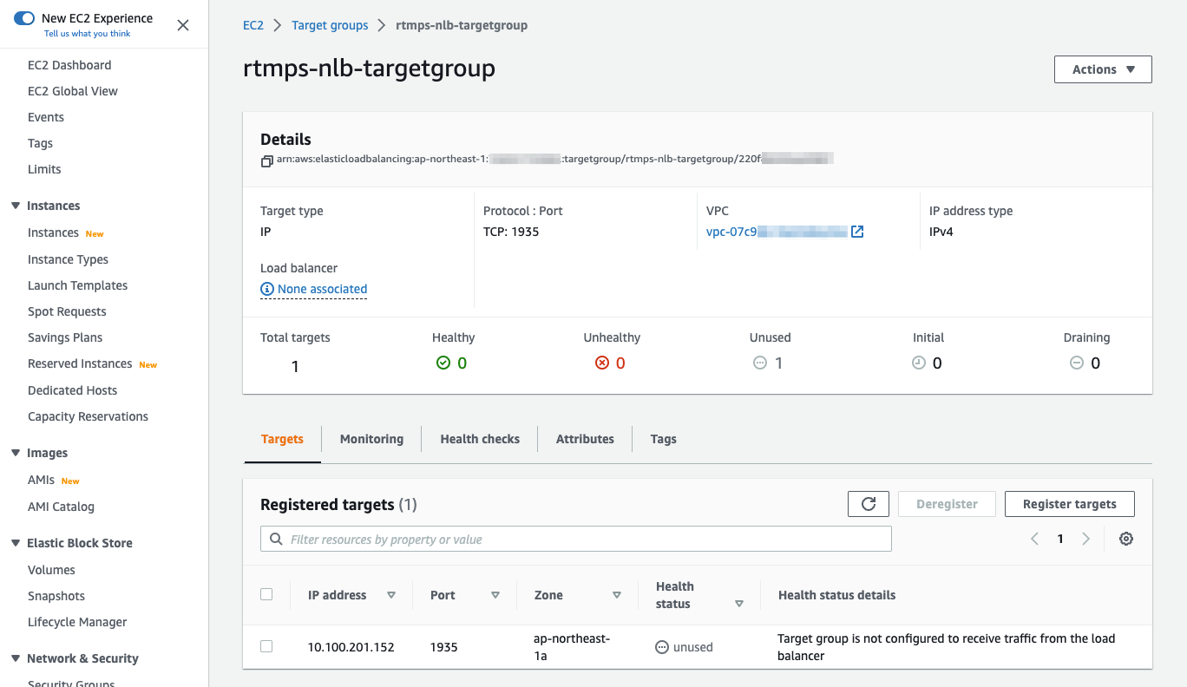Click the Initial clock icon
Image resolution: width=1187 pixels, height=687 pixels.
[919, 363]
